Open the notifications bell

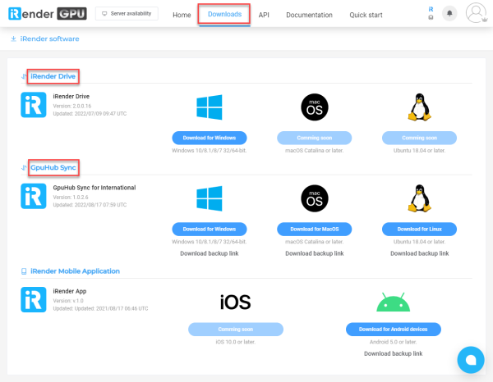(x=449, y=14)
